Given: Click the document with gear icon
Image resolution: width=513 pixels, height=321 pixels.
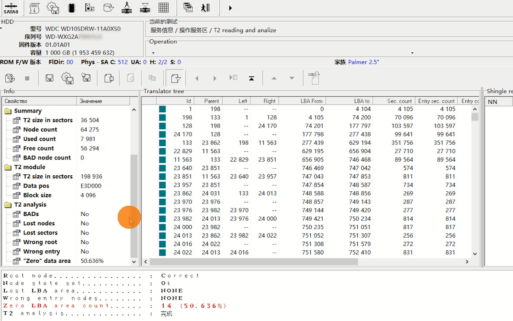Looking at the screenshot, I should (x=108, y=78).
